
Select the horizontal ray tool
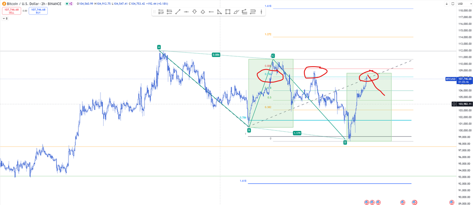[x=211, y=12]
